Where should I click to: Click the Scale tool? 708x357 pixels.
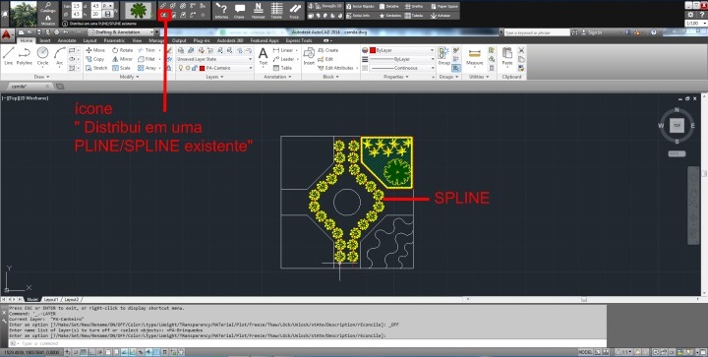tap(122, 68)
